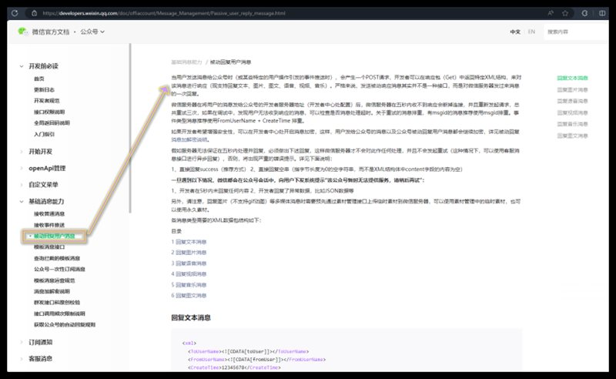Expand the 自定义菜单 section
This screenshot has height=379, width=616.
(x=43, y=184)
